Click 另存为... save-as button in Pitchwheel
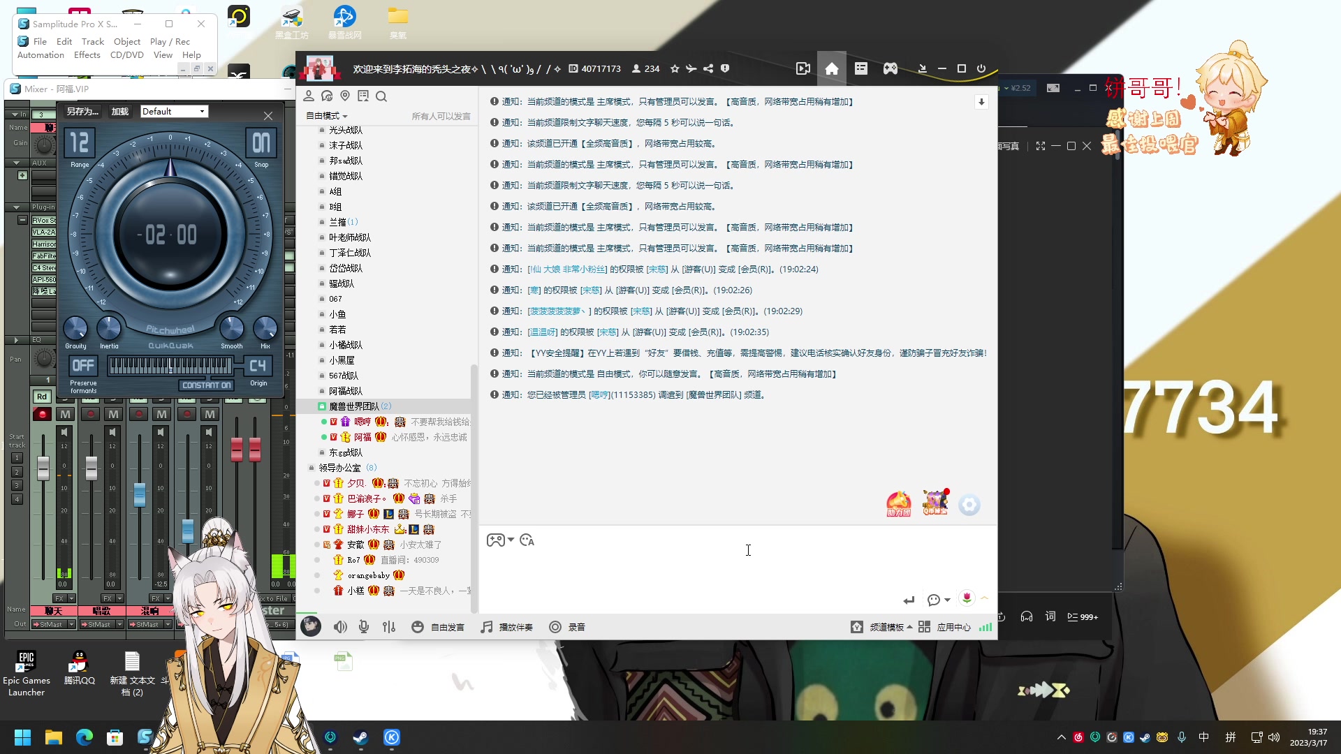The image size is (1341, 754). (82, 112)
